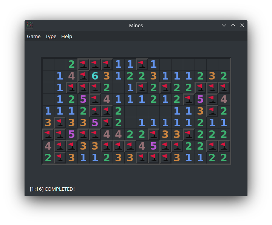Click the purple 5 in the seventh row

click(71, 135)
